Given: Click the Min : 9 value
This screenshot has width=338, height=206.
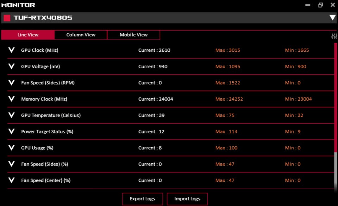Looking at the screenshot, I should click(293, 131).
